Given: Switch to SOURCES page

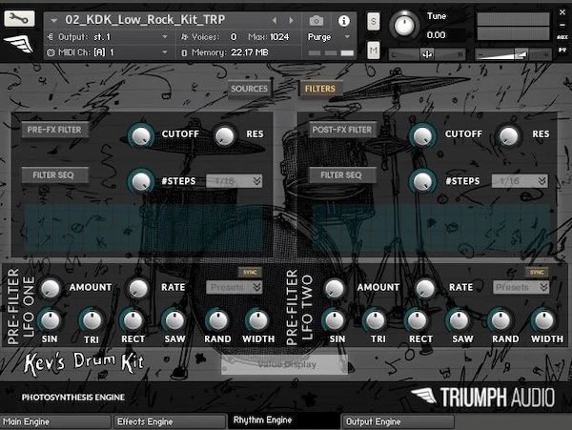Looking at the screenshot, I should tap(249, 89).
